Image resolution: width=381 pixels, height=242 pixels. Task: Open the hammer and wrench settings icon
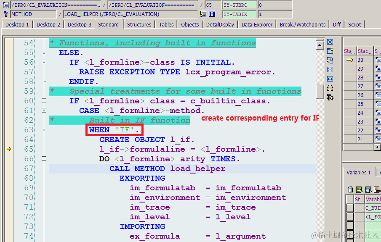tap(330, 97)
